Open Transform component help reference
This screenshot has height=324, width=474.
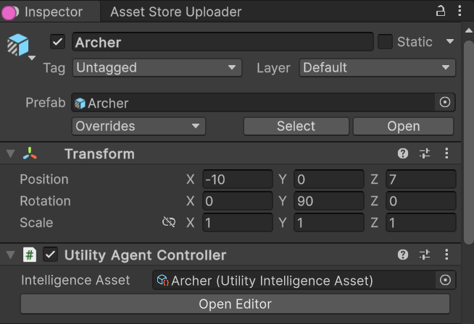[403, 153]
